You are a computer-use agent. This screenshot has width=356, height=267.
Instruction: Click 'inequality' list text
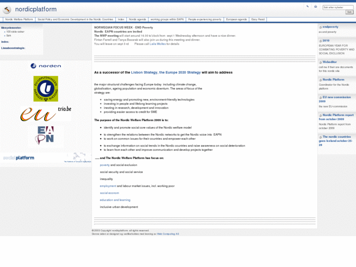(x=106, y=179)
